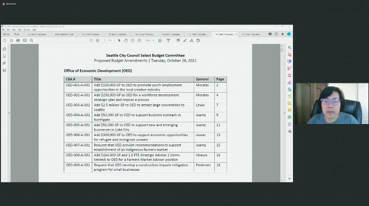The width and height of the screenshot is (369, 206).
Task: Open the Bookmarks panel icon
Action: tap(4, 56)
